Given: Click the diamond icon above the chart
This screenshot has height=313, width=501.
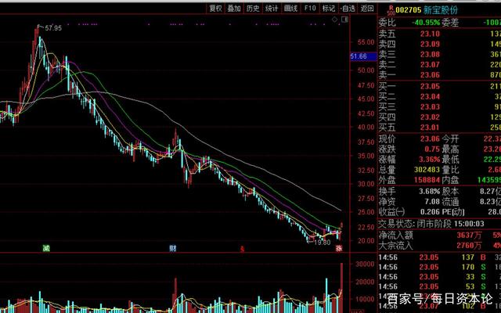Looking at the screenshot, I should [334, 20].
